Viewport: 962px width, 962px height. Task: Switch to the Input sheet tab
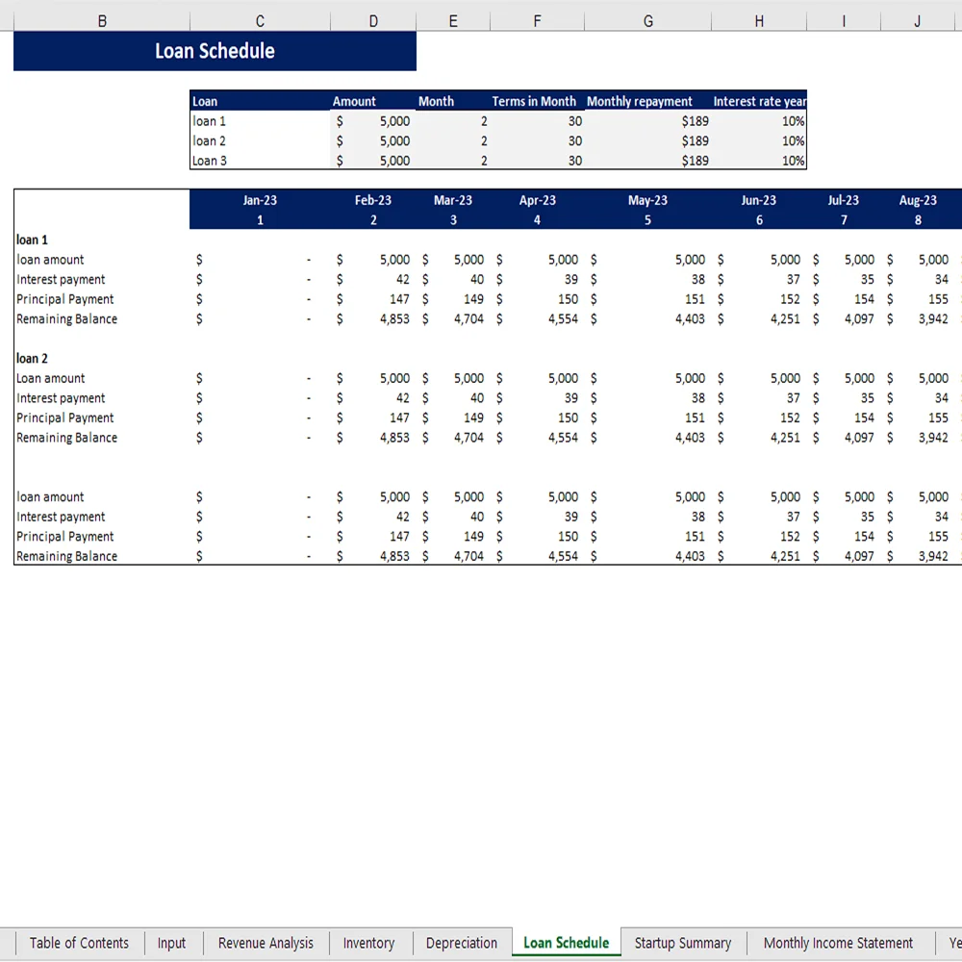pos(171,943)
